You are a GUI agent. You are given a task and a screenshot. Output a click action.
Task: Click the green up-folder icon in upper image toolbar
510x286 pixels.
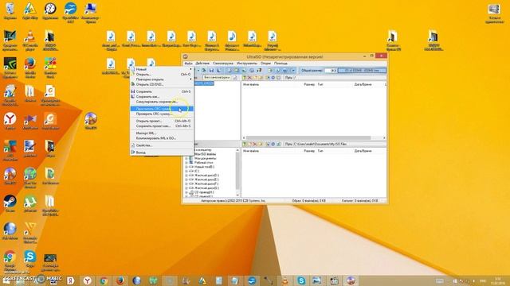click(245, 78)
